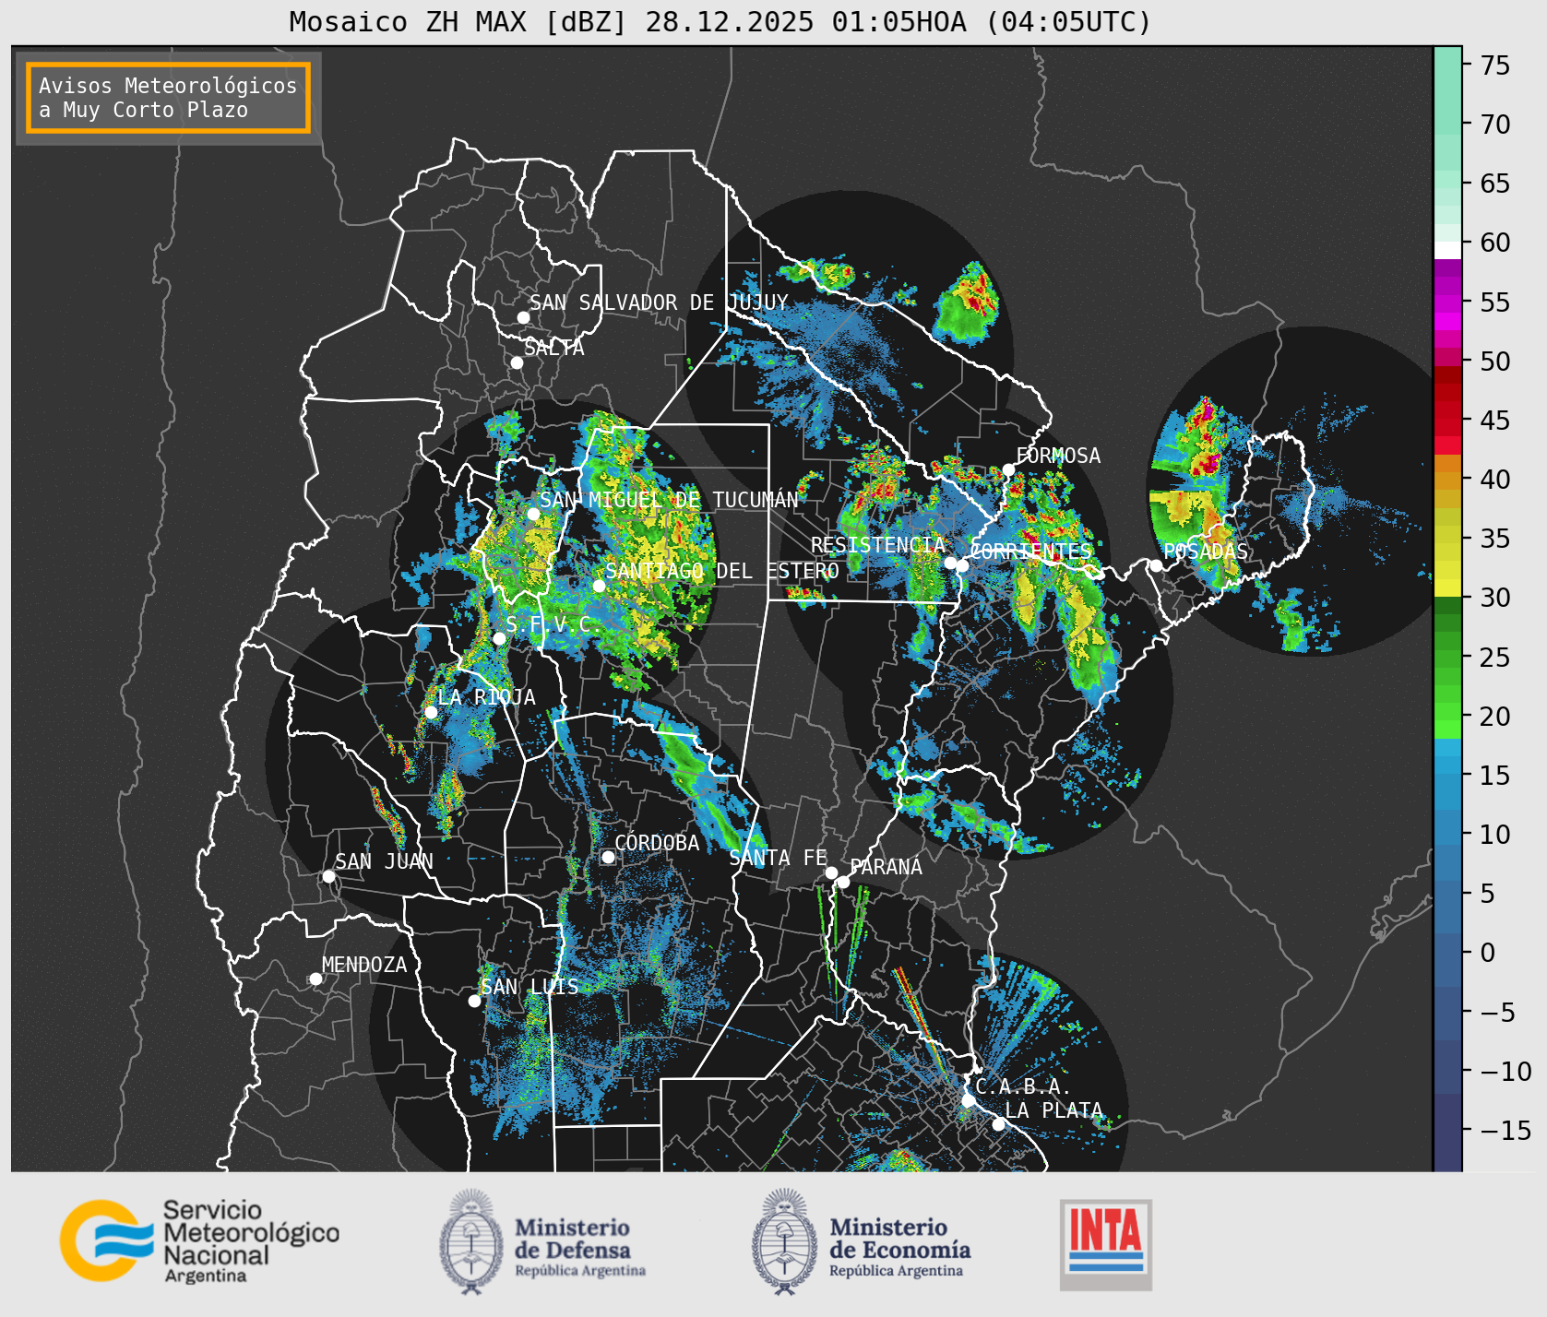Click the Ministerio de Defensa emblem

471,1240
